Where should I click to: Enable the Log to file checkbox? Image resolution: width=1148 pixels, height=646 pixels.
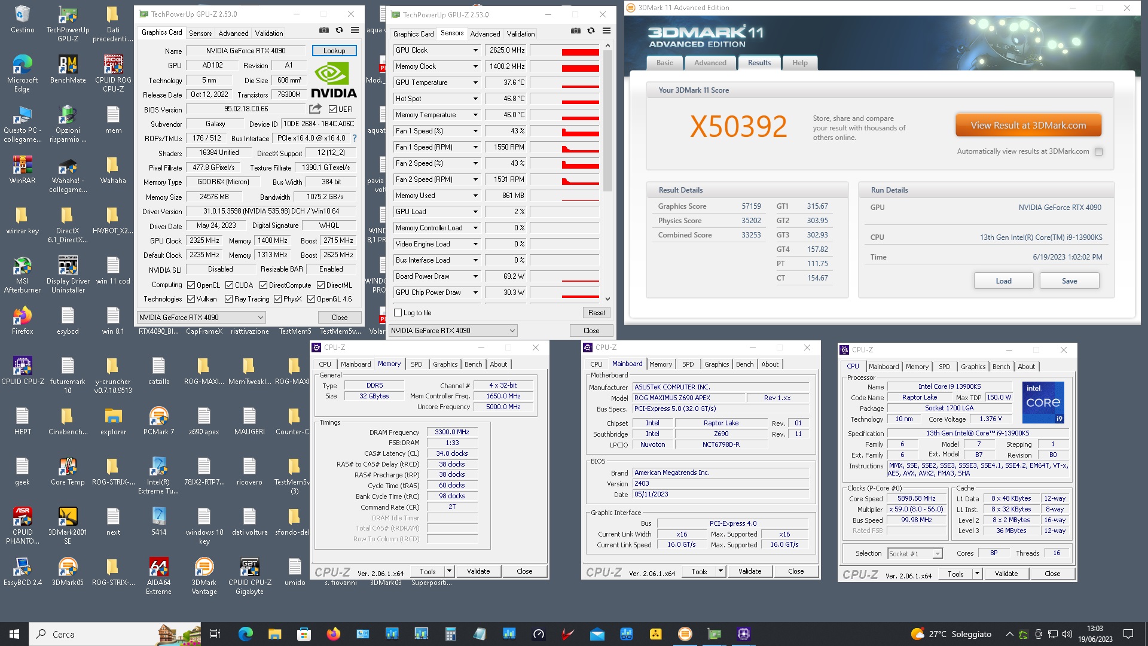click(x=398, y=313)
